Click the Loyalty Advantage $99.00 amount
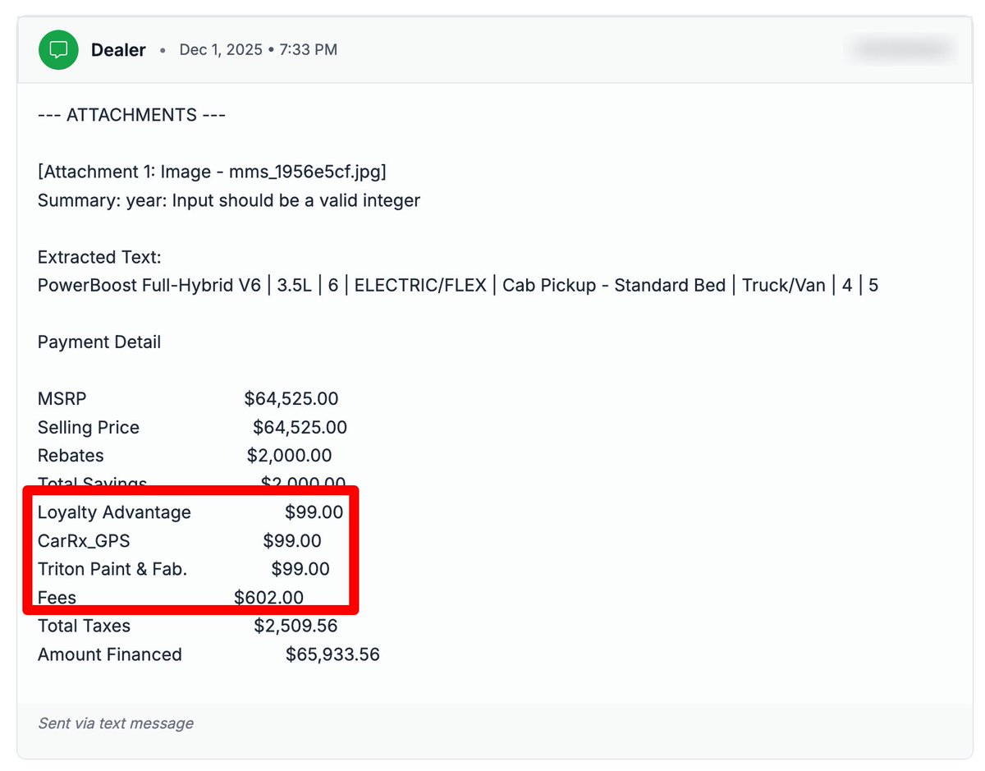This screenshot has width=985, height=771. click(x=314, y=512)
